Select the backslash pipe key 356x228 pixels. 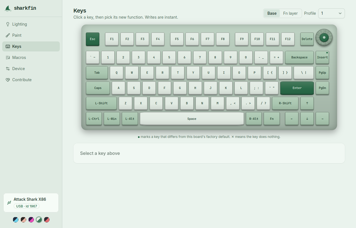[304, 73]
